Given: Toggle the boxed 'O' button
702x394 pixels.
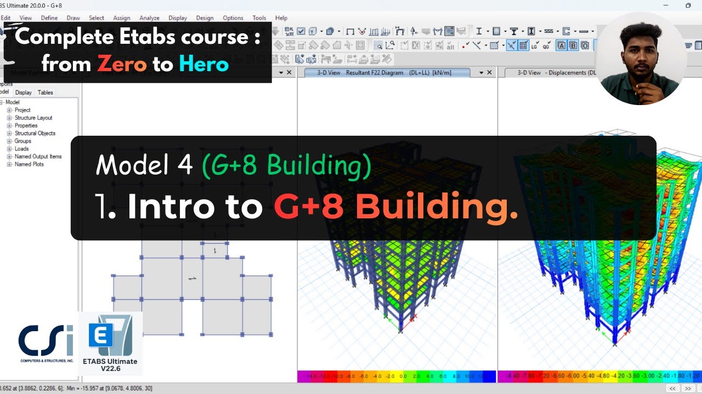Looking at the screenshot, I should pyautogui.click(x=585, y=45).
